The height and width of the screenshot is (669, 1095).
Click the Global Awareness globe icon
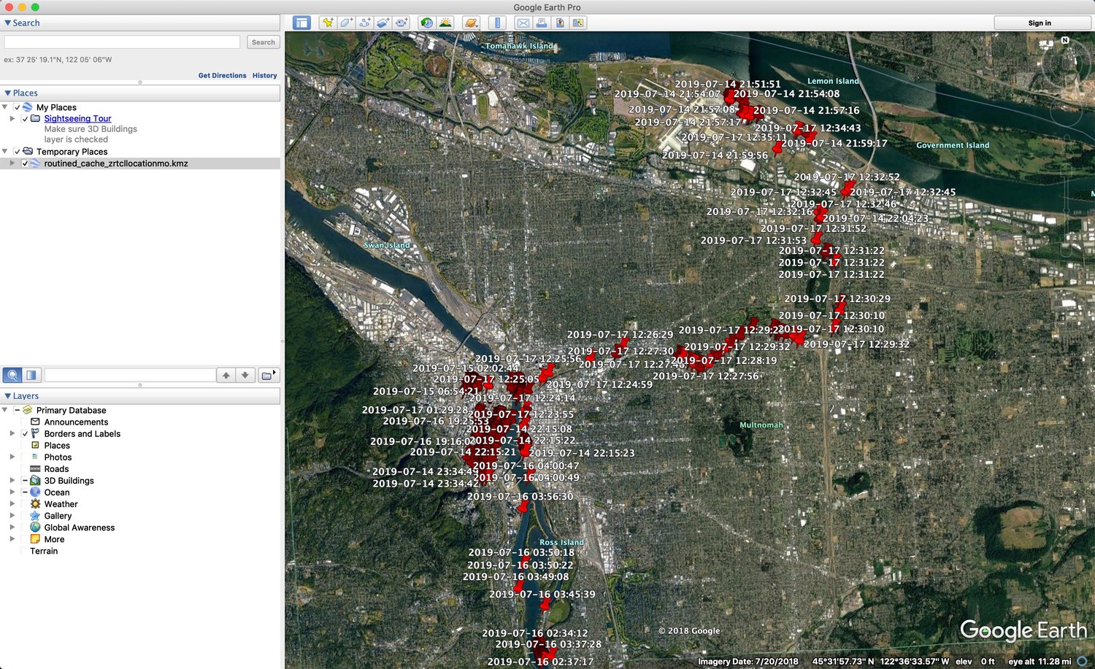tap(35, 527)
